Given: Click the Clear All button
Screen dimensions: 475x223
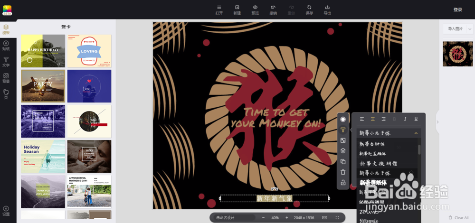Looking at the screenshot, I should pyautogui.click(x=459, y=218).
